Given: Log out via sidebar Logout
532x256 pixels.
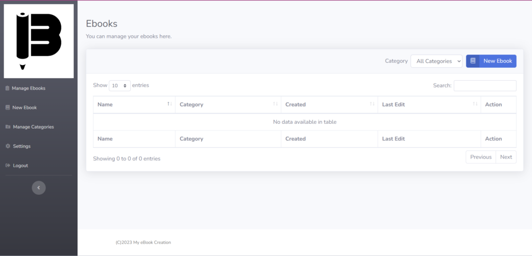Looking at the screenshot, I should [20, 166].
